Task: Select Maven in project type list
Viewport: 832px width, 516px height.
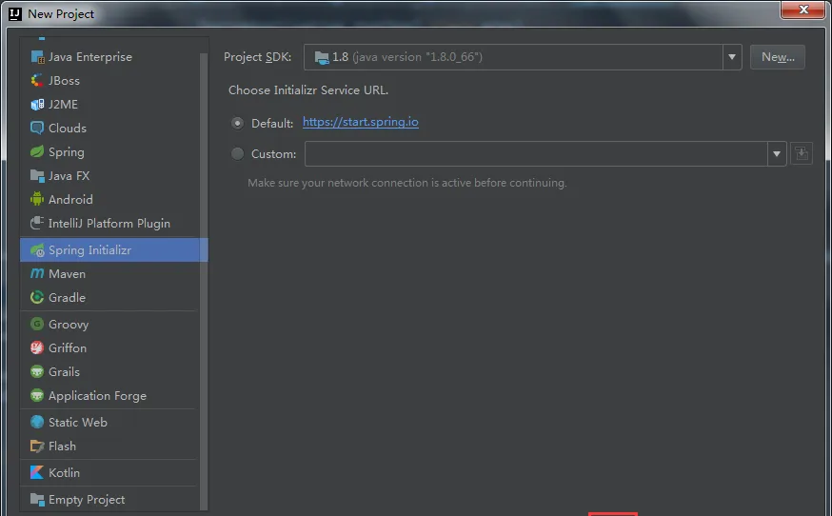Action: pyautogui.click(x=109, y=274)
